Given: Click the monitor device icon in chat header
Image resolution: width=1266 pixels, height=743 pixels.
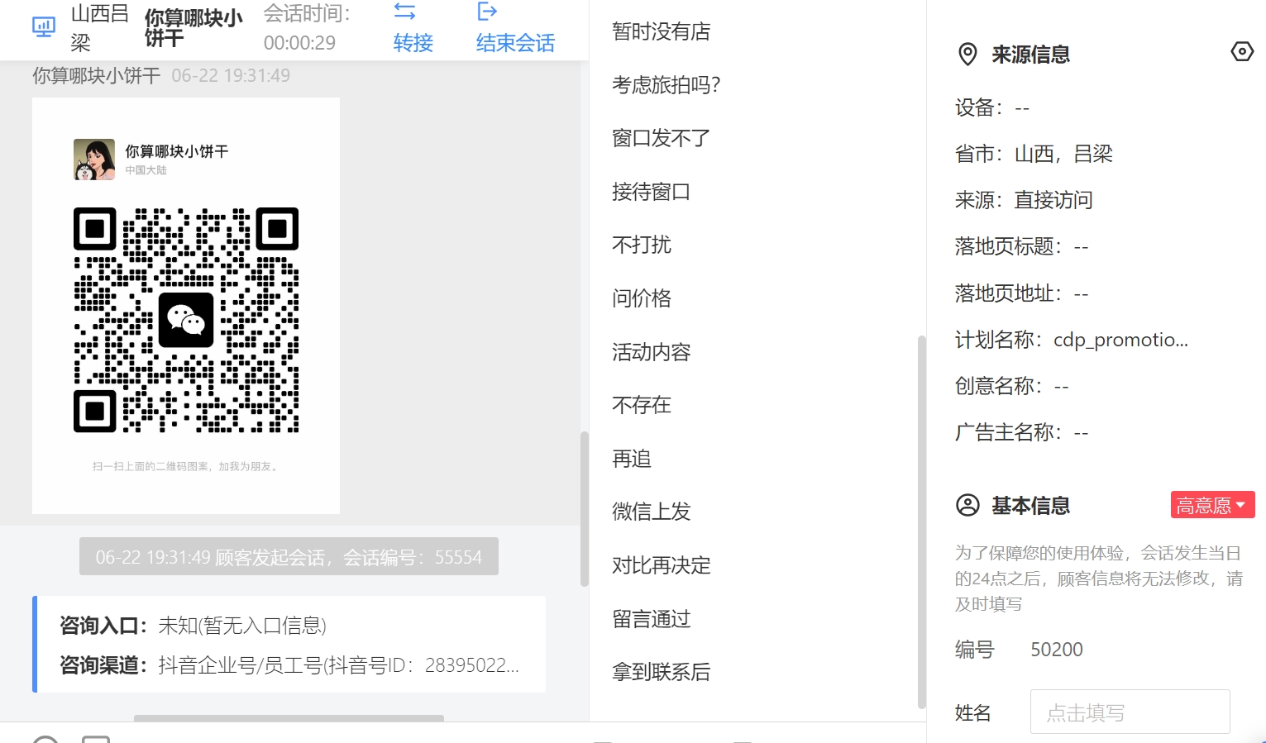Looking at the screenshot, I should pos(43,27).
